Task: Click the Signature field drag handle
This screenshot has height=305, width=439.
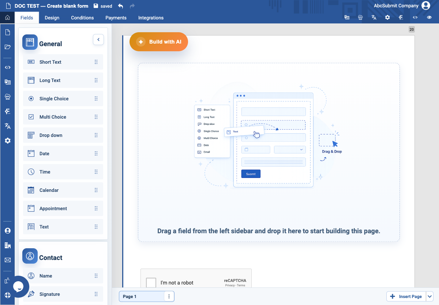Action: (x=96, y=294)
